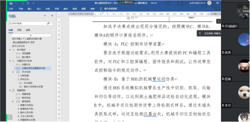Collapse the 二、试题及评分标准 heading

[10, 61]
